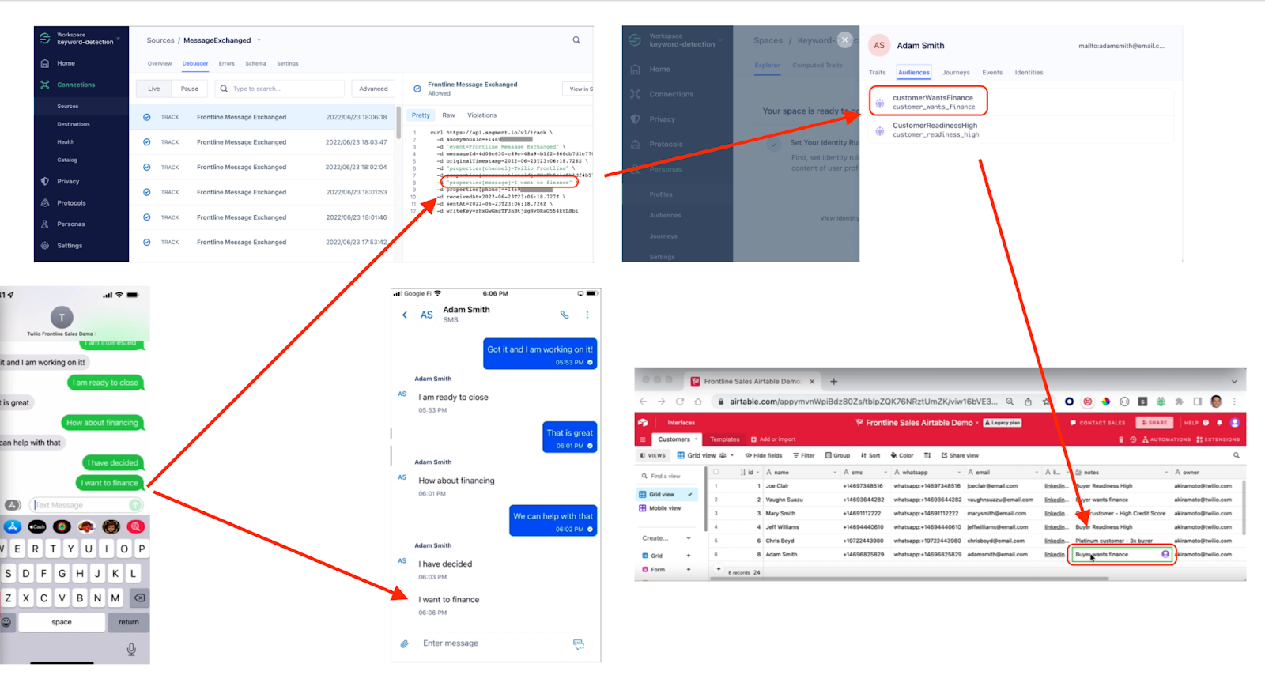Click the Segment search magnifier icon
1265x675 pixels.
(x=576, y=40)
